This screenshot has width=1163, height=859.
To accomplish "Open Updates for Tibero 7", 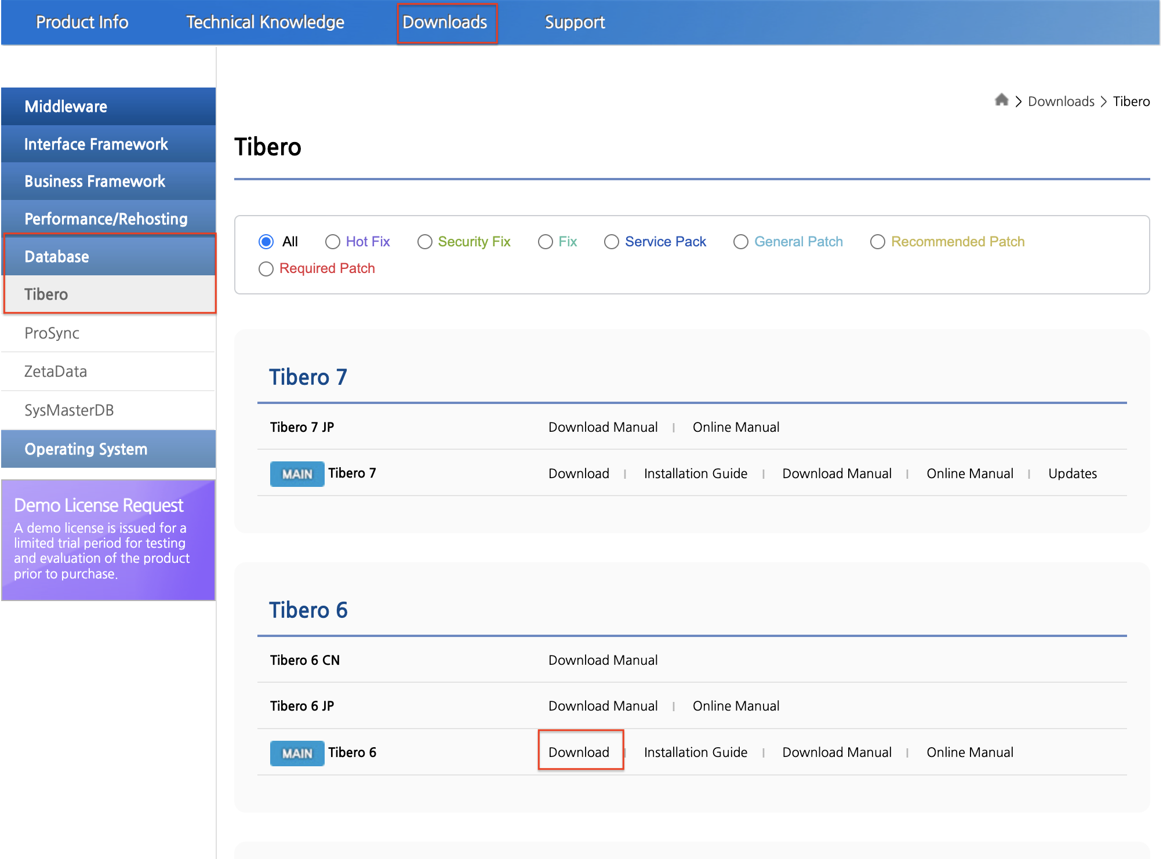I will click(x=1073, y=474).
